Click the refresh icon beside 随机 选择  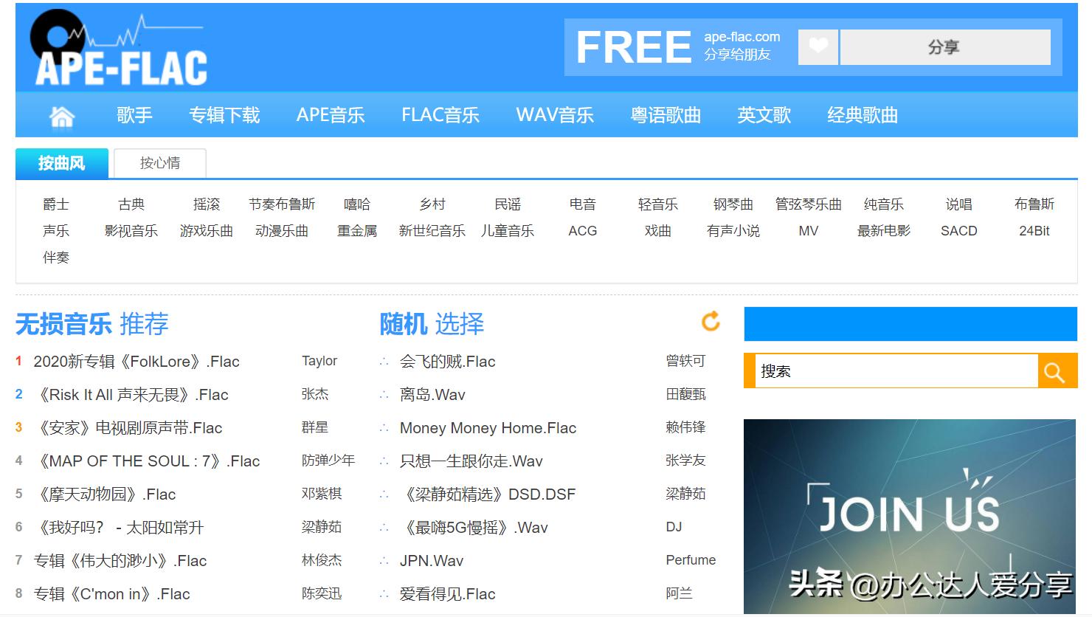710,323
